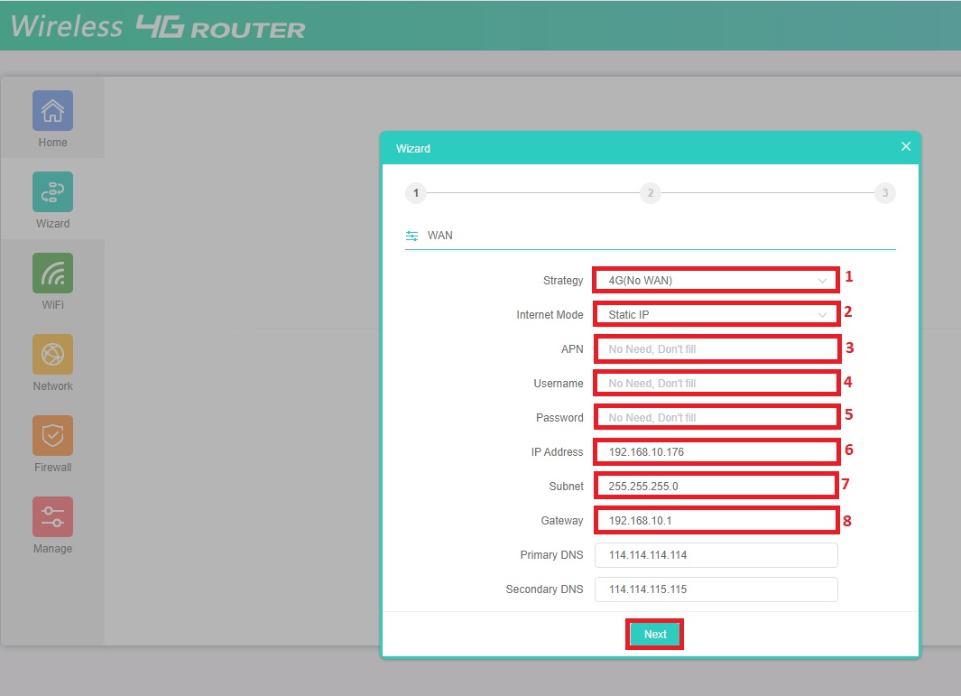Click the WAN section settings icon
Screen dimensions: 961x696
[412, 236]
